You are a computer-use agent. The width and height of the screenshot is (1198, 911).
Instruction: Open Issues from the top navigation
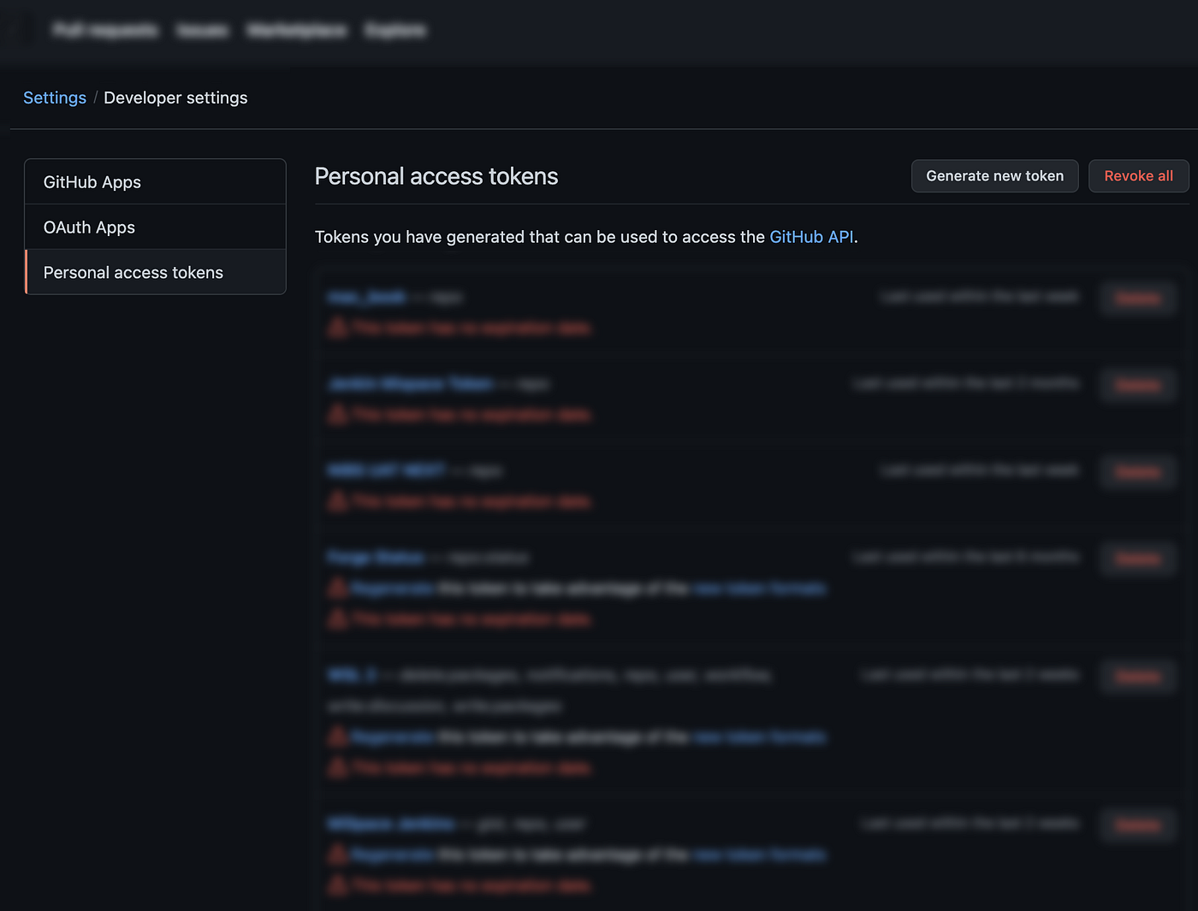click(202, 30)
